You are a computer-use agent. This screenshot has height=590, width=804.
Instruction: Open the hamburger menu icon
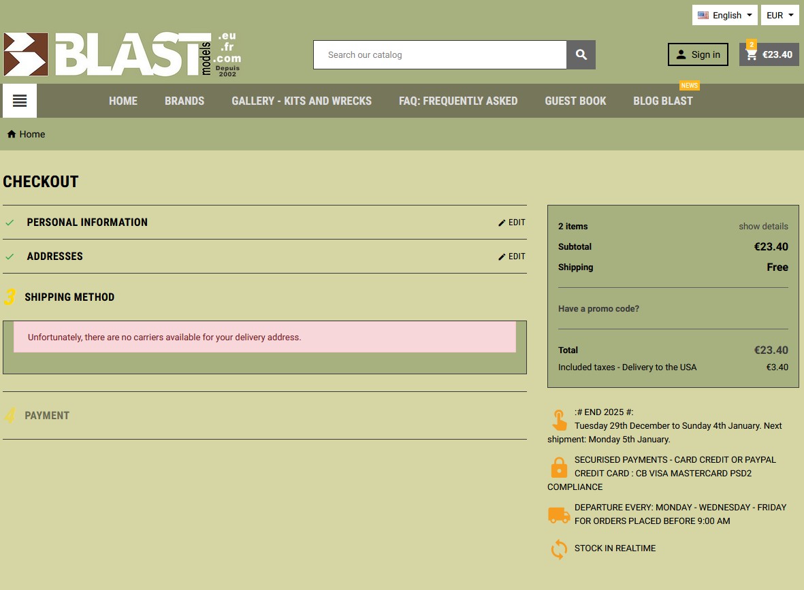point(20,101)
